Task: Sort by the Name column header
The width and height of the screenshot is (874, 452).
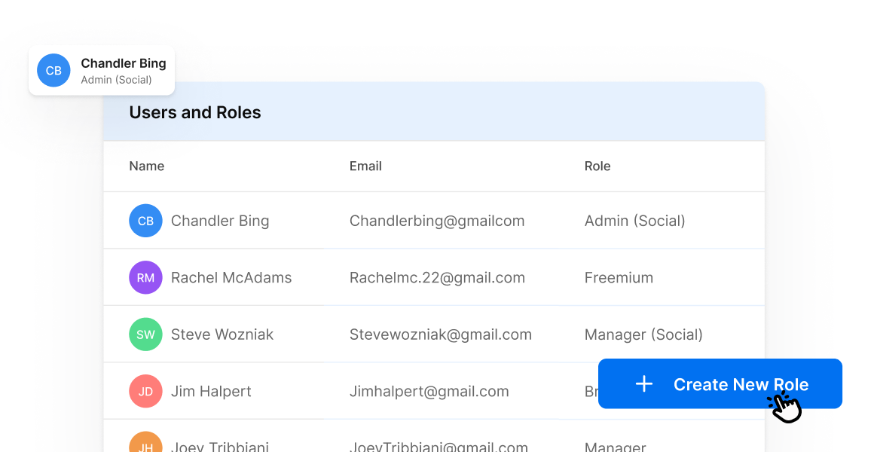Action: coord(147,166)
